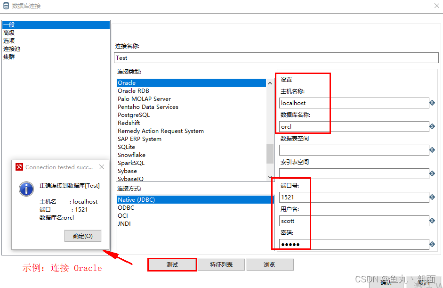443x288 pixels.
Task: Select the 一般 category
Action: 56,25
